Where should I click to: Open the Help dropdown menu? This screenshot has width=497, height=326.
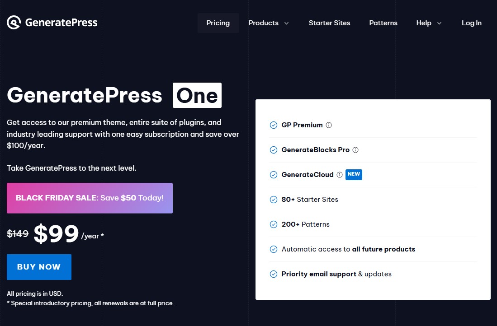tap(424, 23)
